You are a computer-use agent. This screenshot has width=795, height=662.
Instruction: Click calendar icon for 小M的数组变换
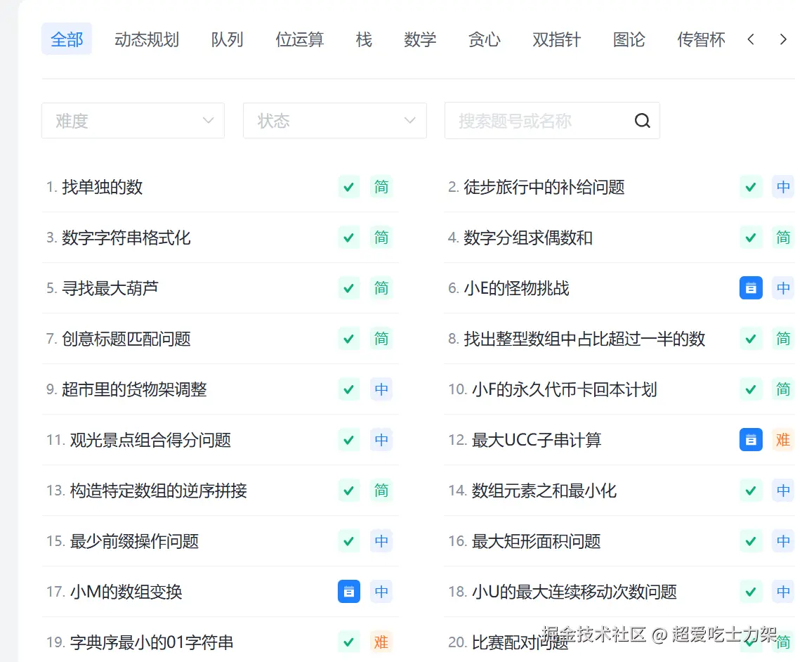coord(349,592)
